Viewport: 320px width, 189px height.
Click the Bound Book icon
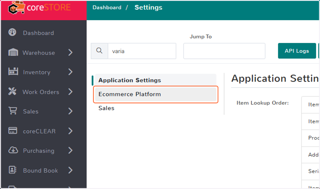tap(13, 170)
